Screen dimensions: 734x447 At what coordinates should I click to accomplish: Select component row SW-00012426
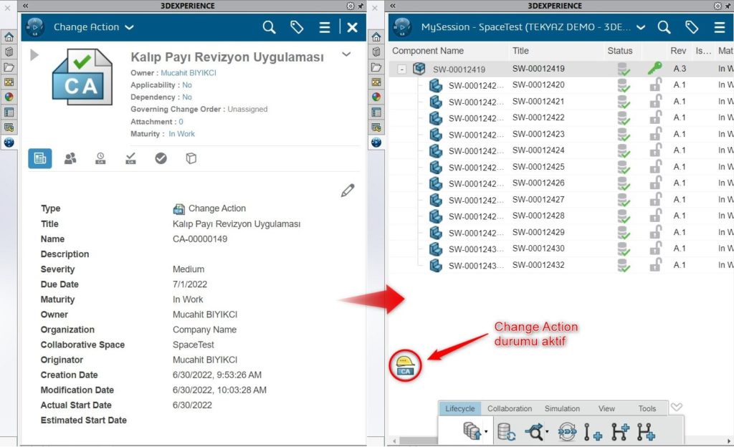(x=561, y=183)
